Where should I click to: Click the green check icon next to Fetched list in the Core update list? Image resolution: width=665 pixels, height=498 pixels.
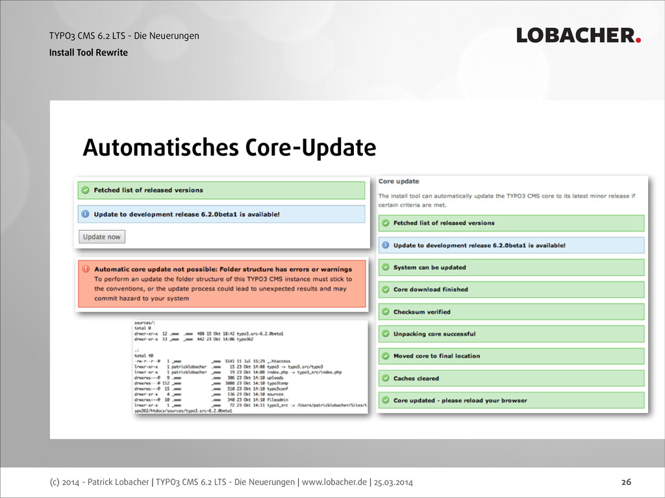tap(386, 223)
